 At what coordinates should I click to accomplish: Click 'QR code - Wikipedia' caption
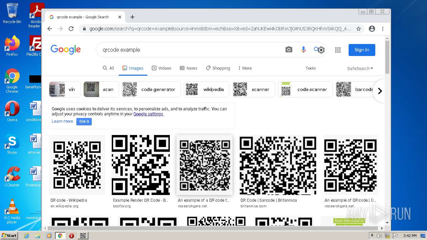pyautogui.click(x=69, y=200)
